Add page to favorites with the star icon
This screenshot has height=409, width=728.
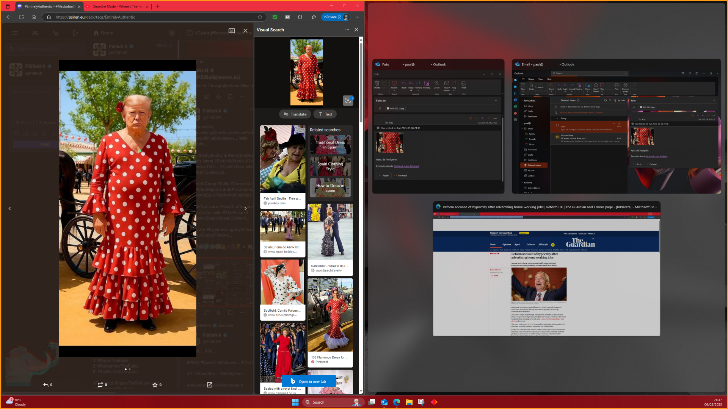(x=260, y=17)
